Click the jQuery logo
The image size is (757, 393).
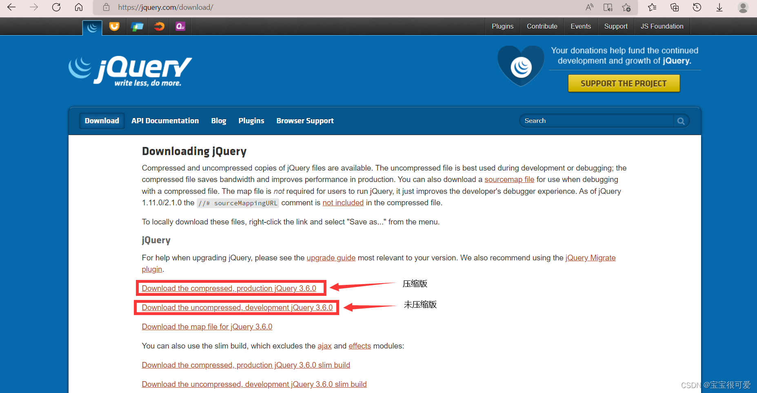point(131,71)
